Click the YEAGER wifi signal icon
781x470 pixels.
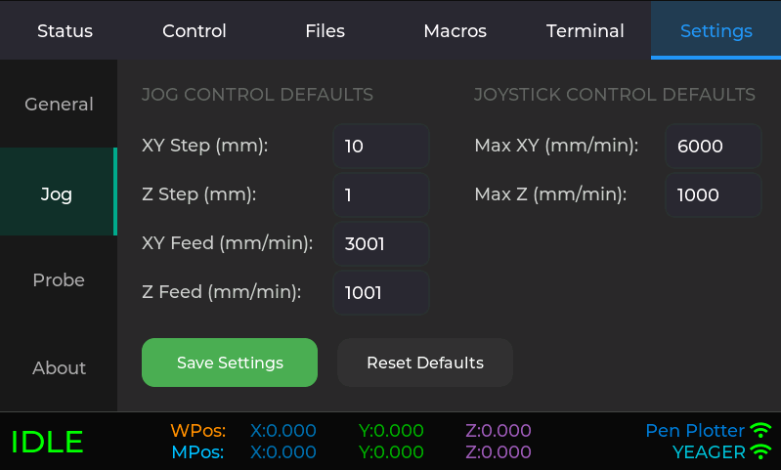coord(760,452)
